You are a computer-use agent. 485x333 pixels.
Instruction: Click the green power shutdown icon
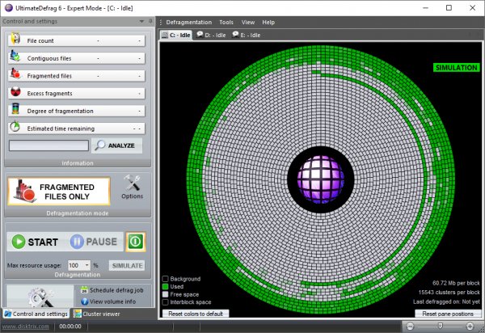(136, 242)
